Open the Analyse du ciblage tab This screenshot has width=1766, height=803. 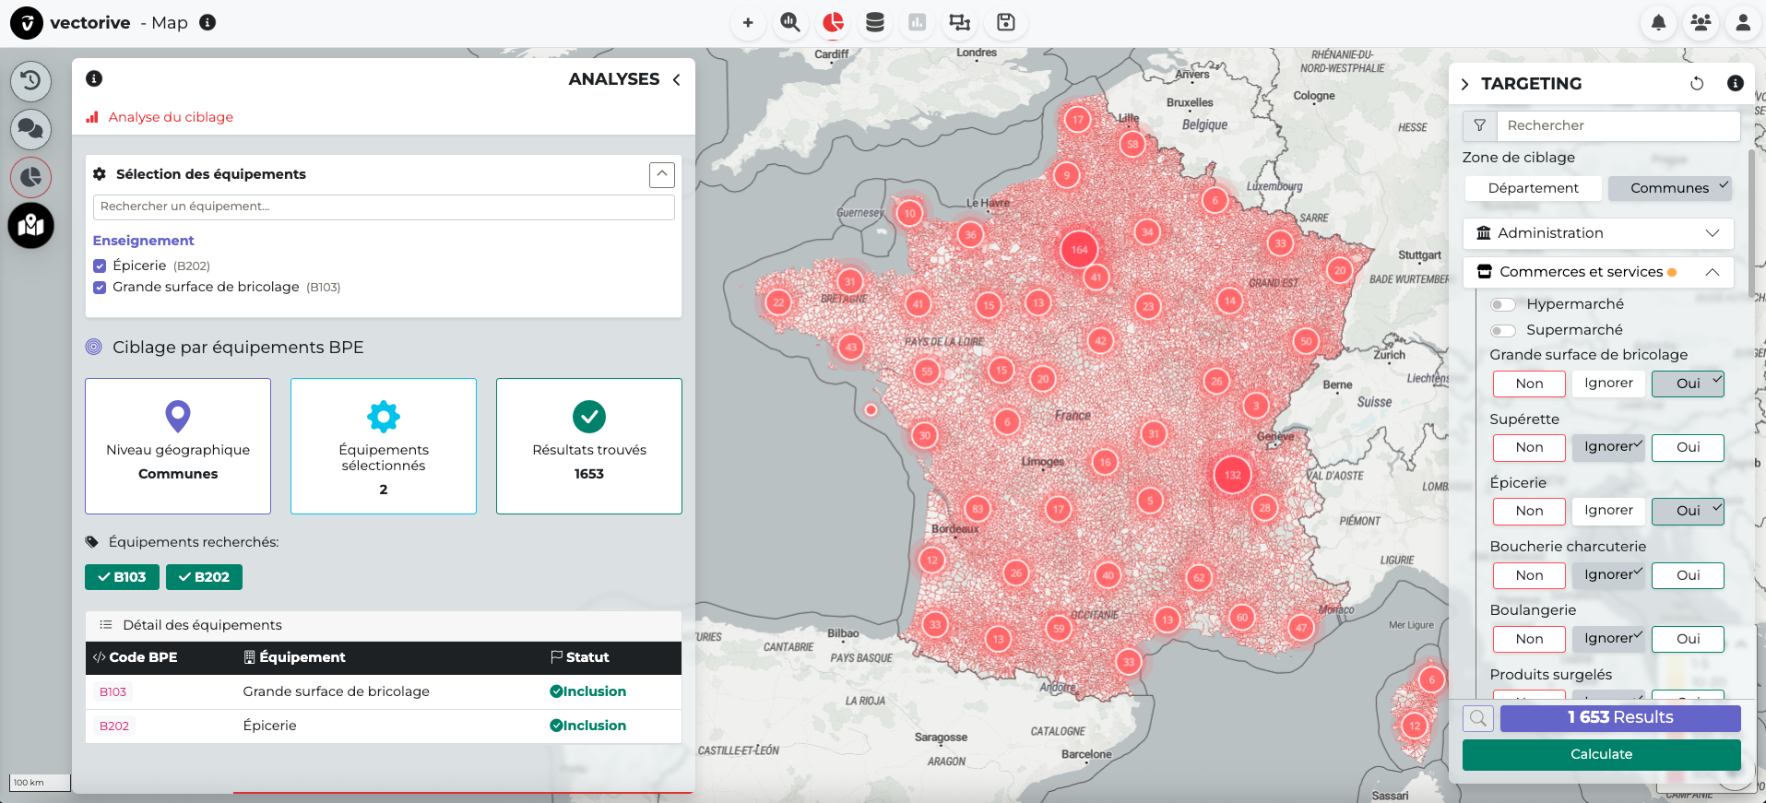171,117
